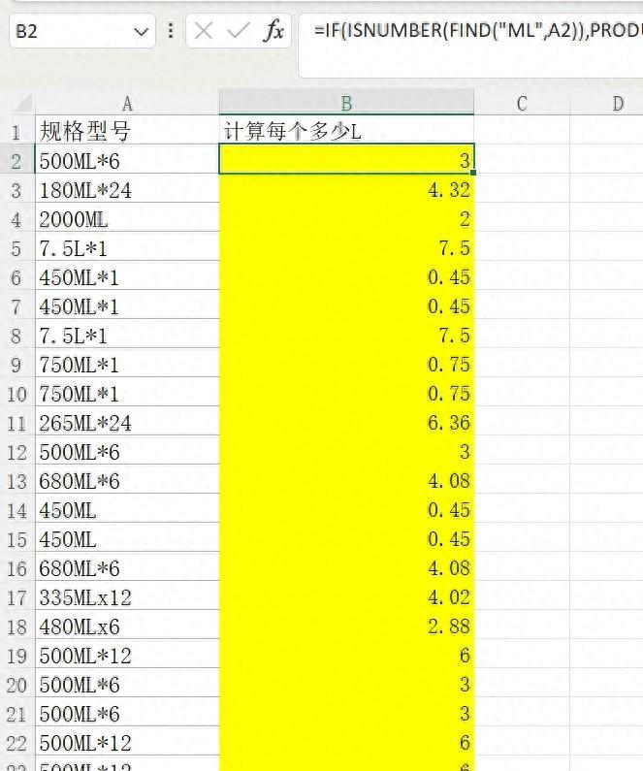Select cell B4 with value 2

point(346,219)
